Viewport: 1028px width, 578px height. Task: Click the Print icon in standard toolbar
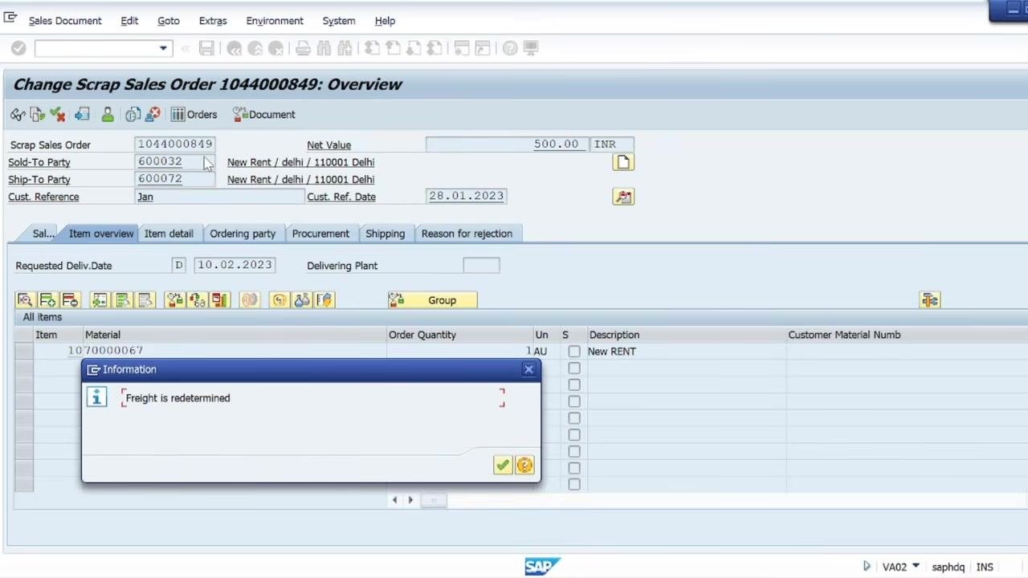[x=303, y=49]
